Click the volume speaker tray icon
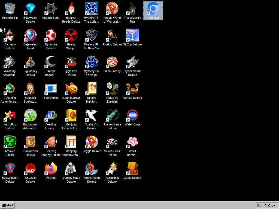 (x=259, y=205)
